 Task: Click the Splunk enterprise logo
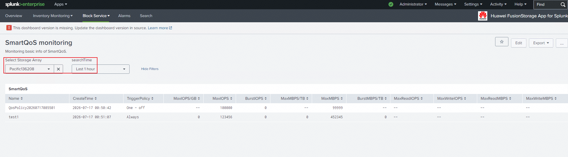25,4
